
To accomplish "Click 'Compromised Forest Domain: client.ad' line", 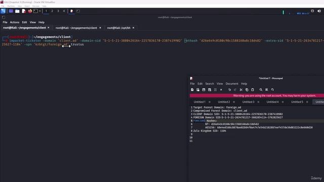I will pos(220,111).
